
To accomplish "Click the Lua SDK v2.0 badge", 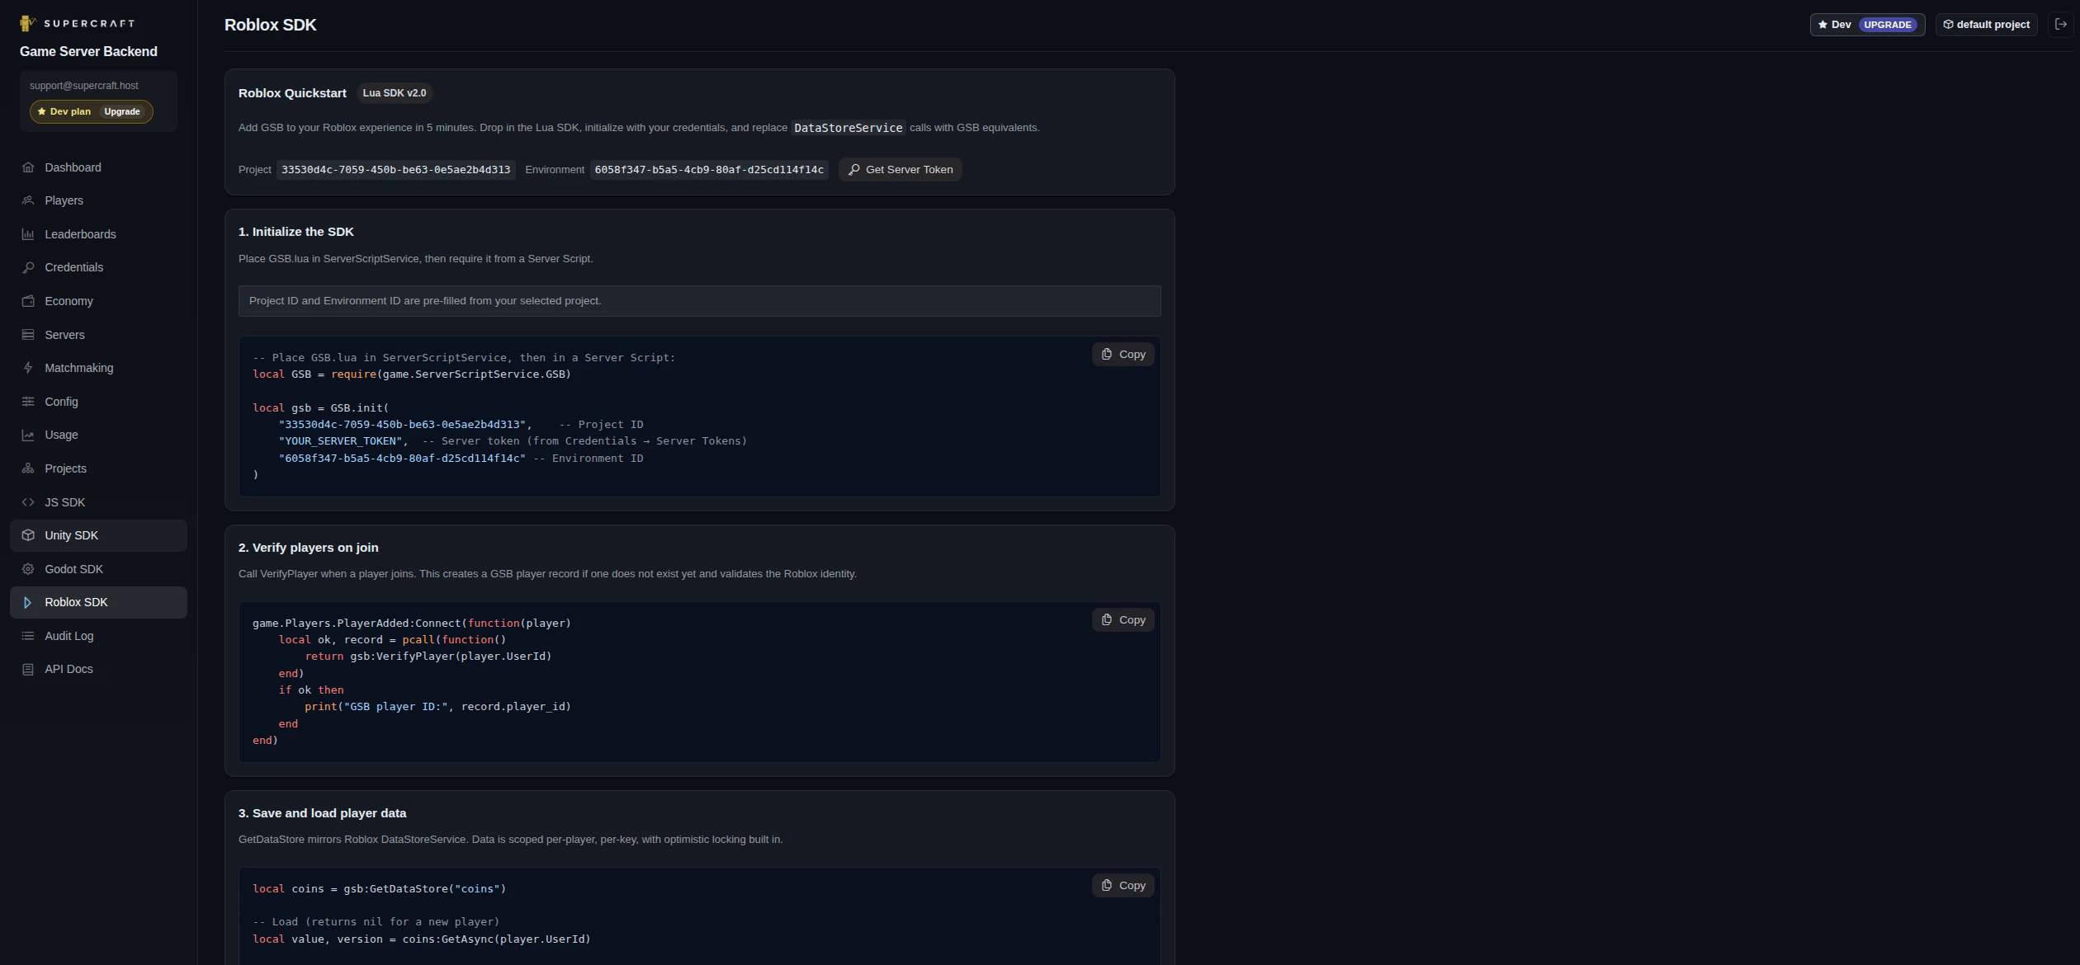I will coord(395,93).
